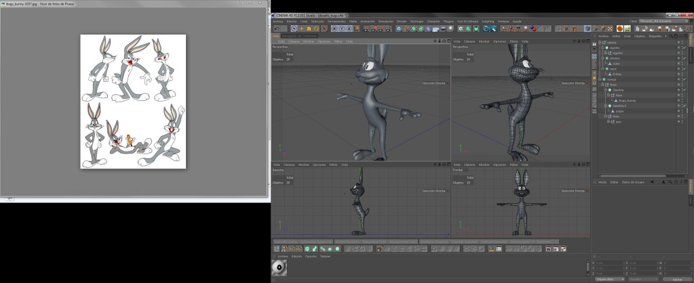The width and height of the screenshot is (694, 283).
Task: Collapse the nariz tree node
Action: (602, 69)
